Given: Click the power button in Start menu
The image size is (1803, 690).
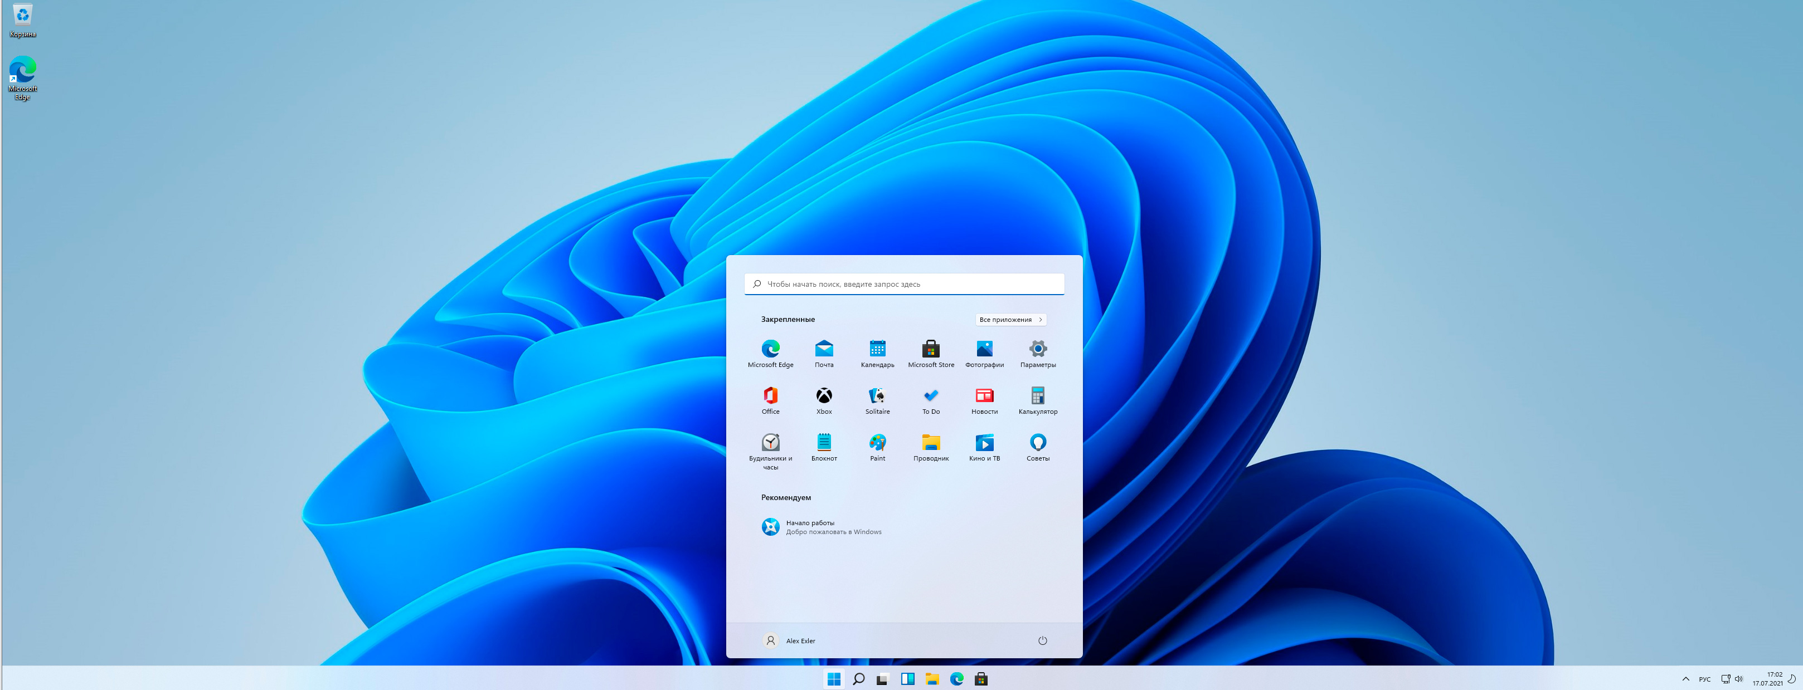Looking at the screenshot, I should [1042, 640].
